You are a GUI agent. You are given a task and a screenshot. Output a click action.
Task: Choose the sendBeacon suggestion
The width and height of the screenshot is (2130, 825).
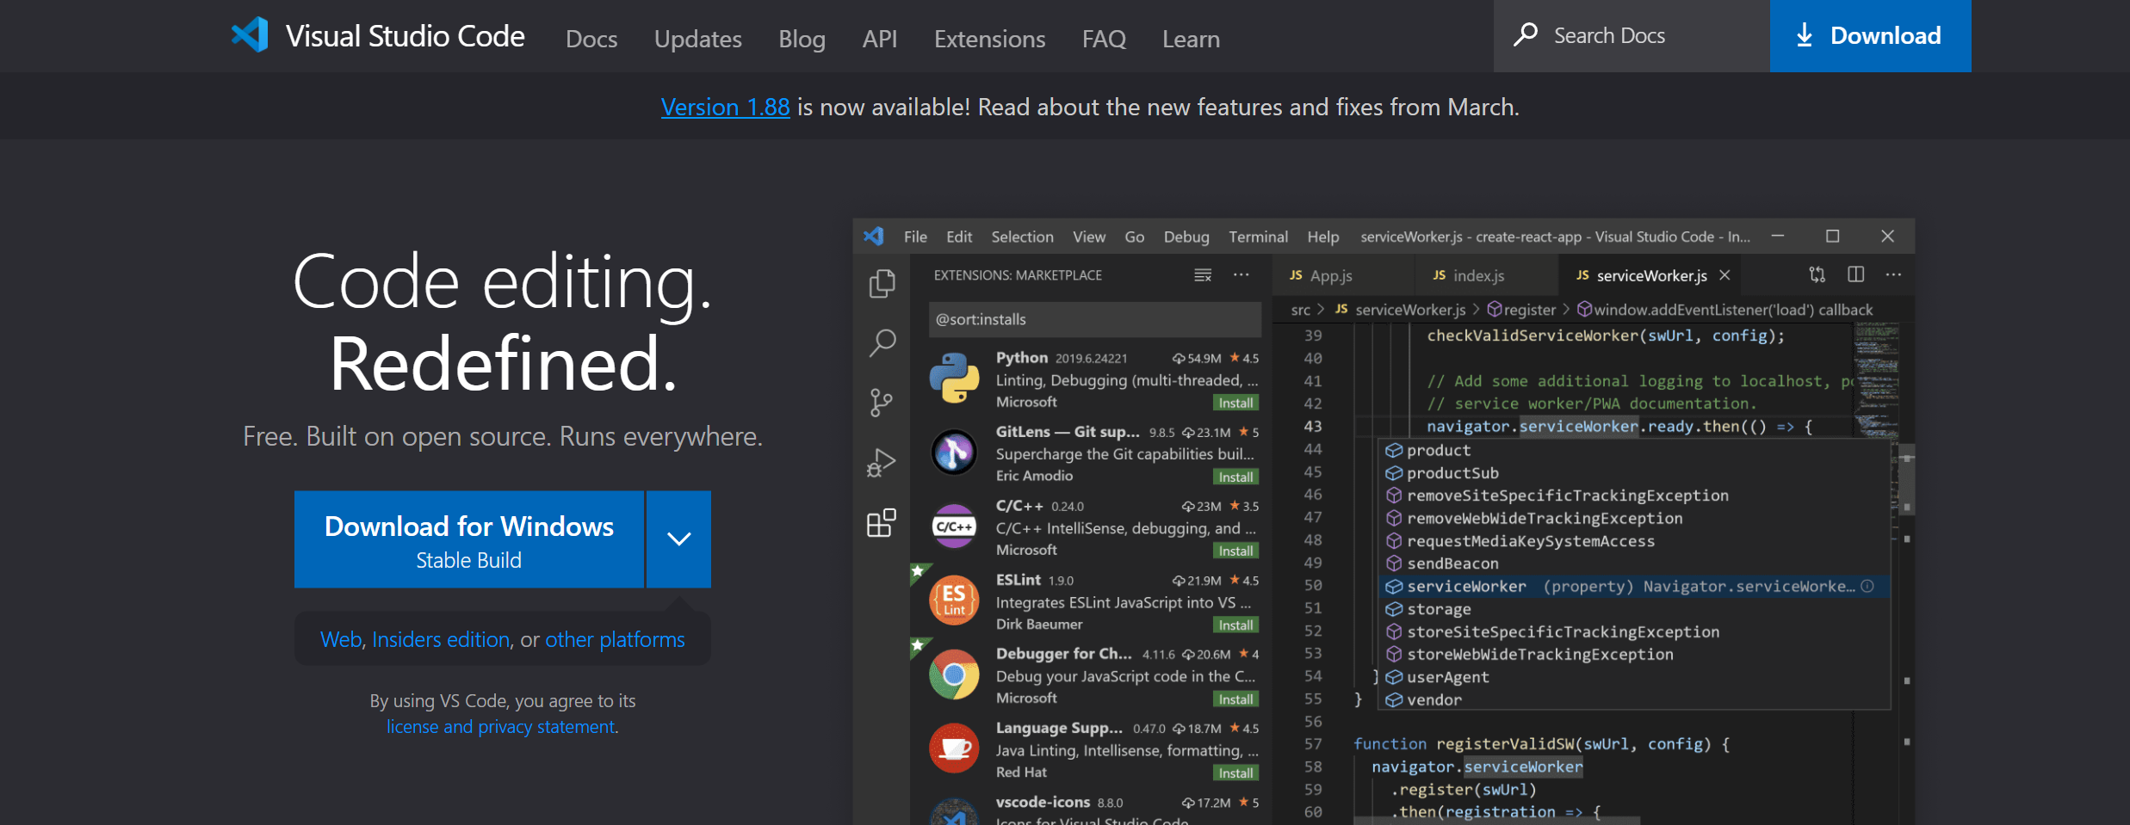click(1634, 563)
